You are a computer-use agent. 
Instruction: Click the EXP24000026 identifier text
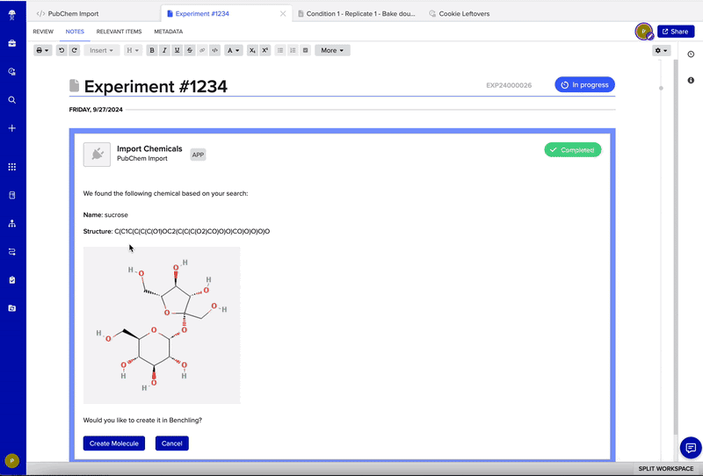click(x=509, y=85)
